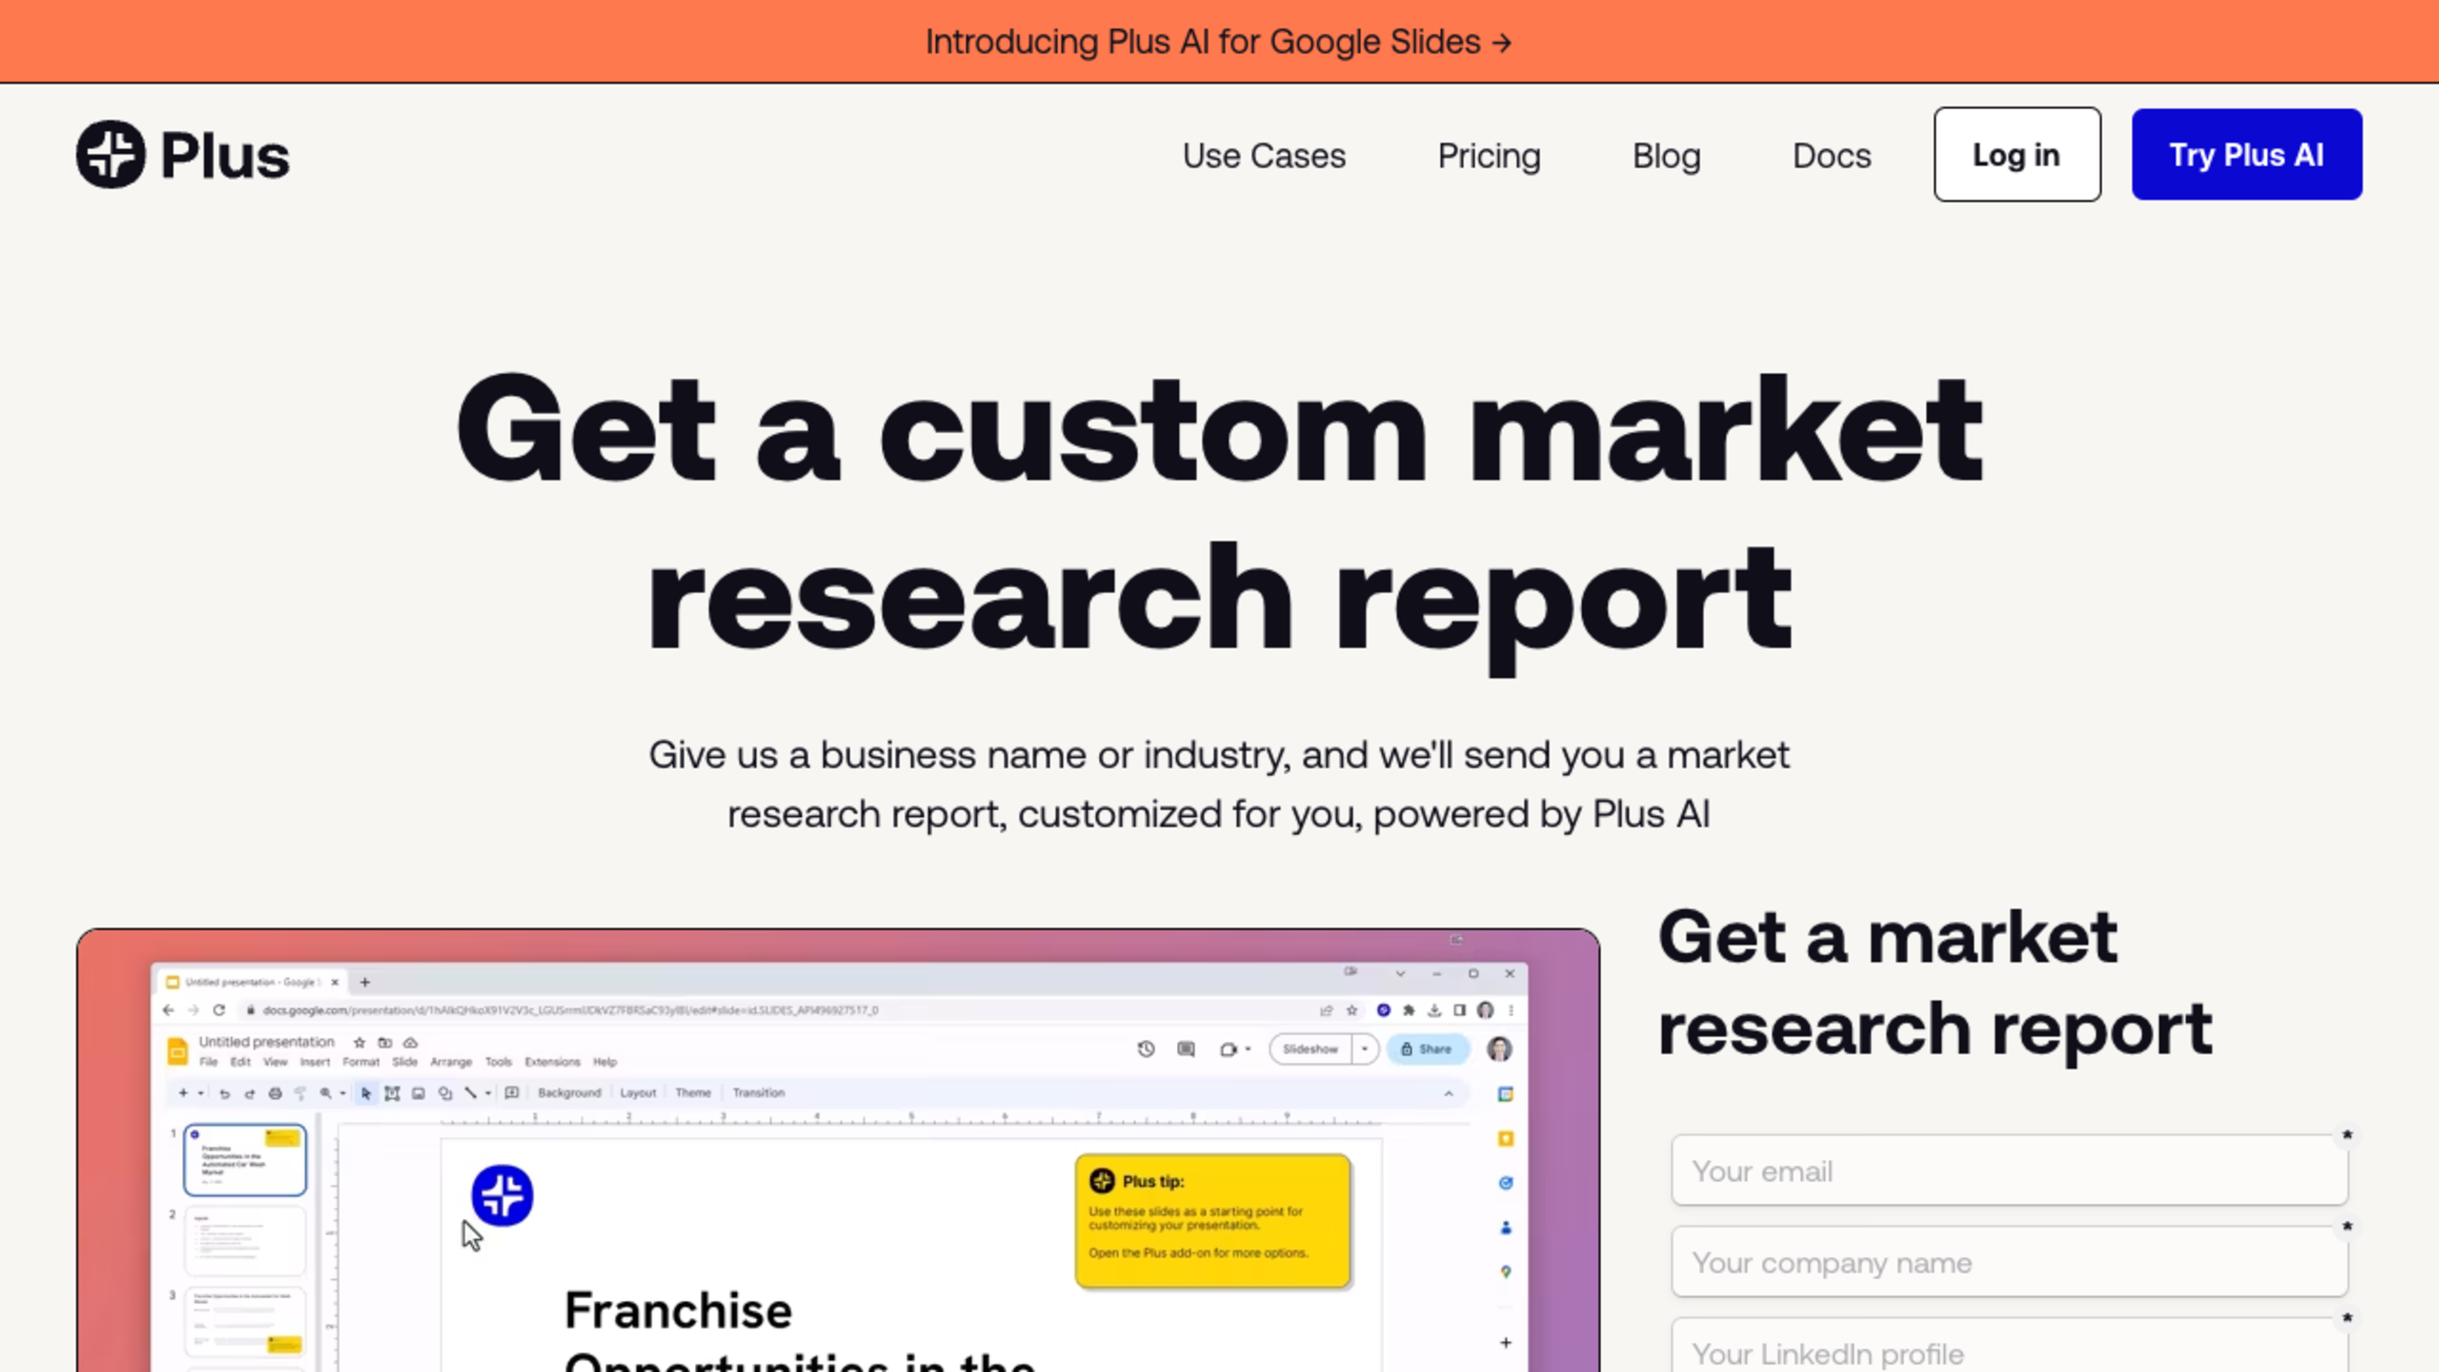Click the 'Log in' outlined button
2439x1372 pixels.
pyautogui.click(x=2017, y=154)
